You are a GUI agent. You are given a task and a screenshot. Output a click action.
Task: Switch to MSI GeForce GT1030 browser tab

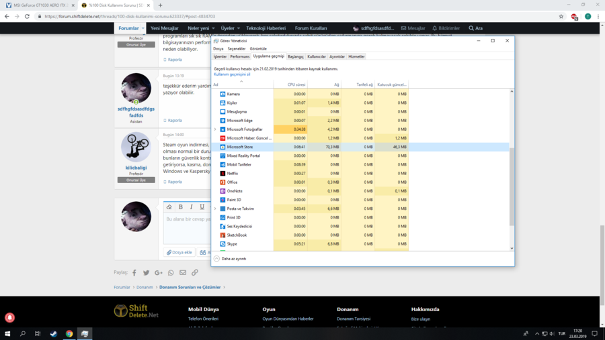click(37, 5)
